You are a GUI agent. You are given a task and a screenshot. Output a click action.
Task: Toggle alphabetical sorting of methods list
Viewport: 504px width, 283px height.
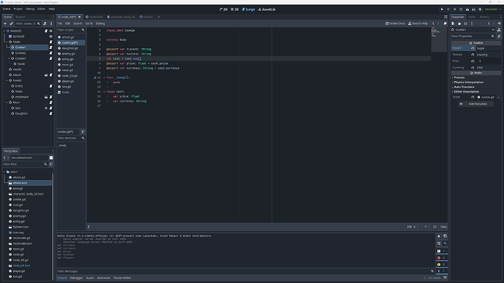click(x=83, y=132)
